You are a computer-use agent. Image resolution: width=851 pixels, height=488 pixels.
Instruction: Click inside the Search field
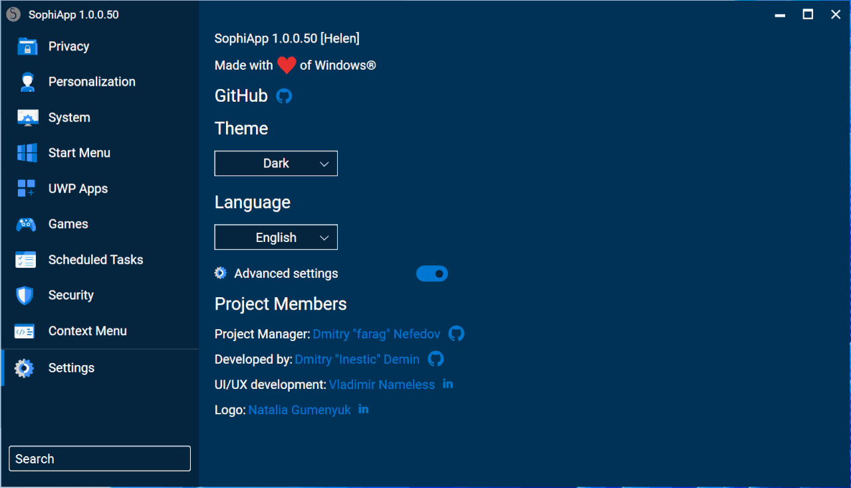click(x=100, y=459)
